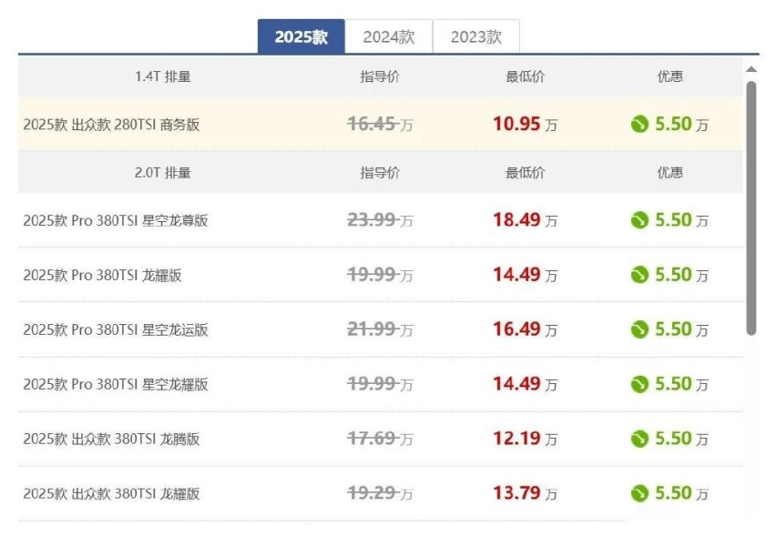This screenshot has width=776, height=546.
Task: Click lowest price 13.79 万
Action: pos(526,493)
